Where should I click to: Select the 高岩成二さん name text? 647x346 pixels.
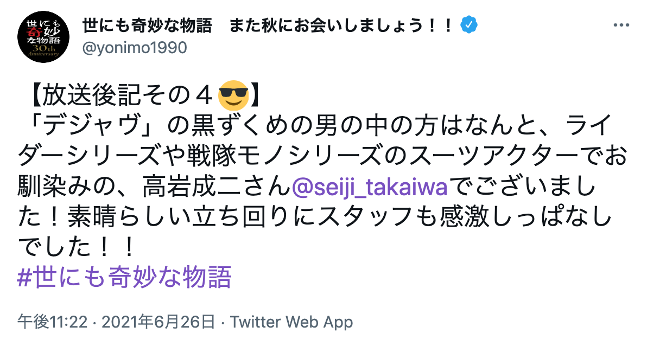(x=217, y=187)
